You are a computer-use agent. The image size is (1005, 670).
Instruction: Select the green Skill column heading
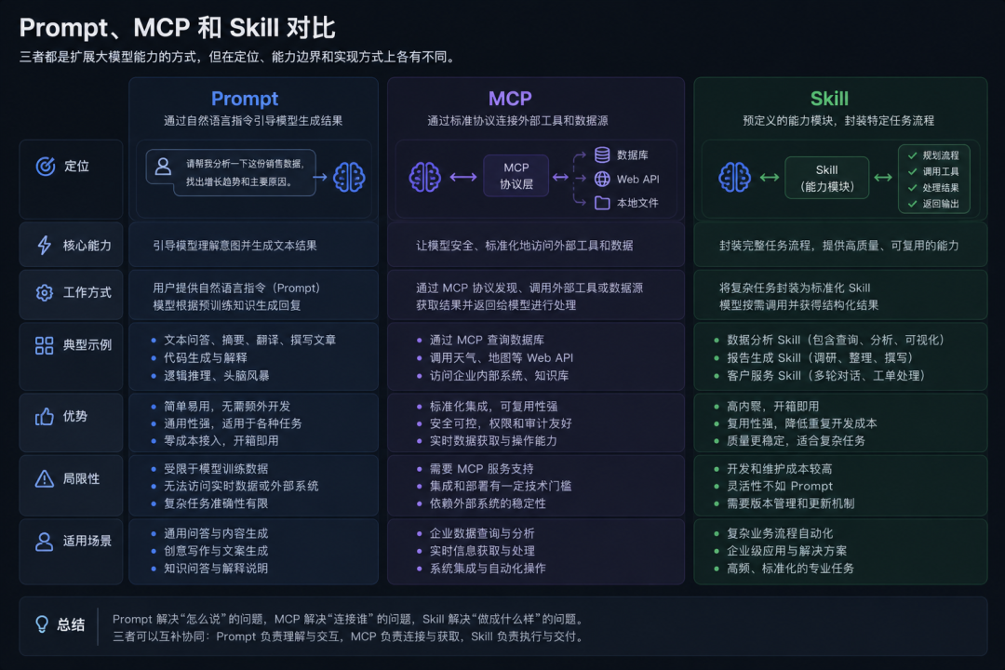click(x=829, y=98)
